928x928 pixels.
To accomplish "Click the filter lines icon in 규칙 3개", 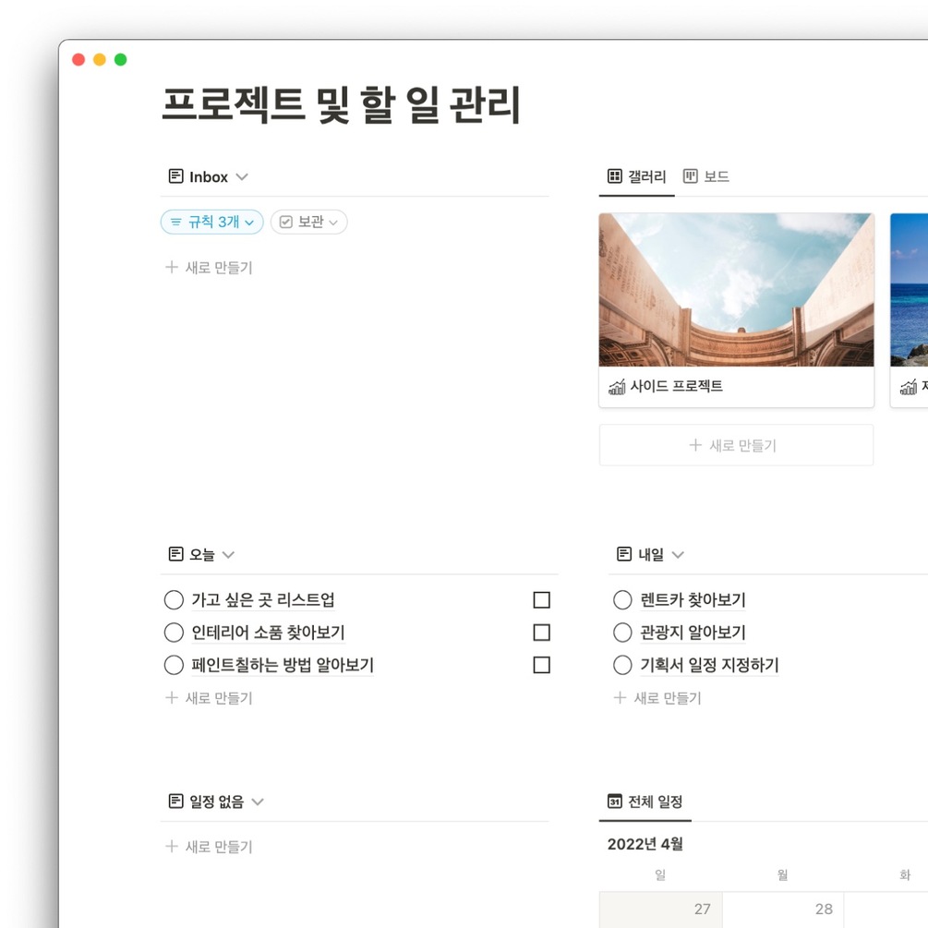I will point(175,222).
